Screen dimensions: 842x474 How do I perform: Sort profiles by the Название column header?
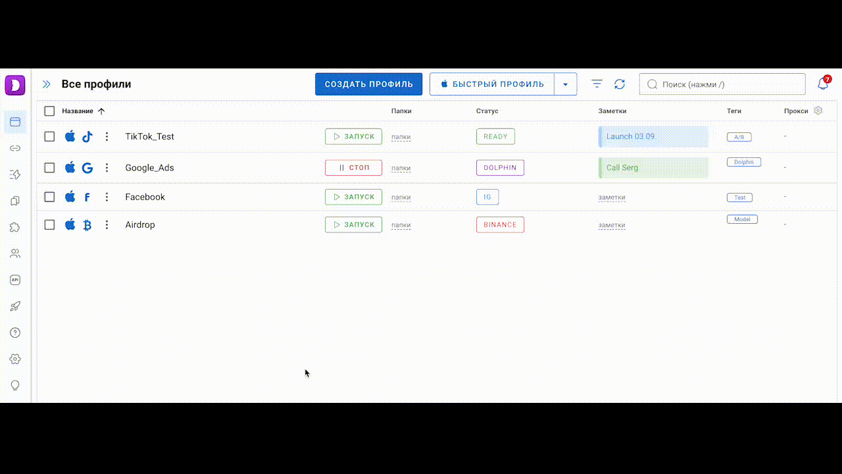pos(78,111)
